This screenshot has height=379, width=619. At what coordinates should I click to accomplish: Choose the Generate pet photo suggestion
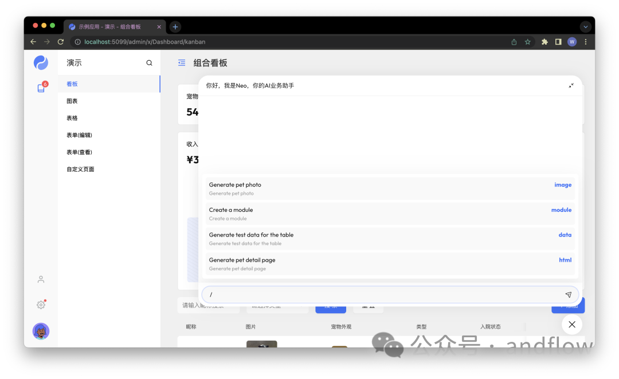click(390, 188)
